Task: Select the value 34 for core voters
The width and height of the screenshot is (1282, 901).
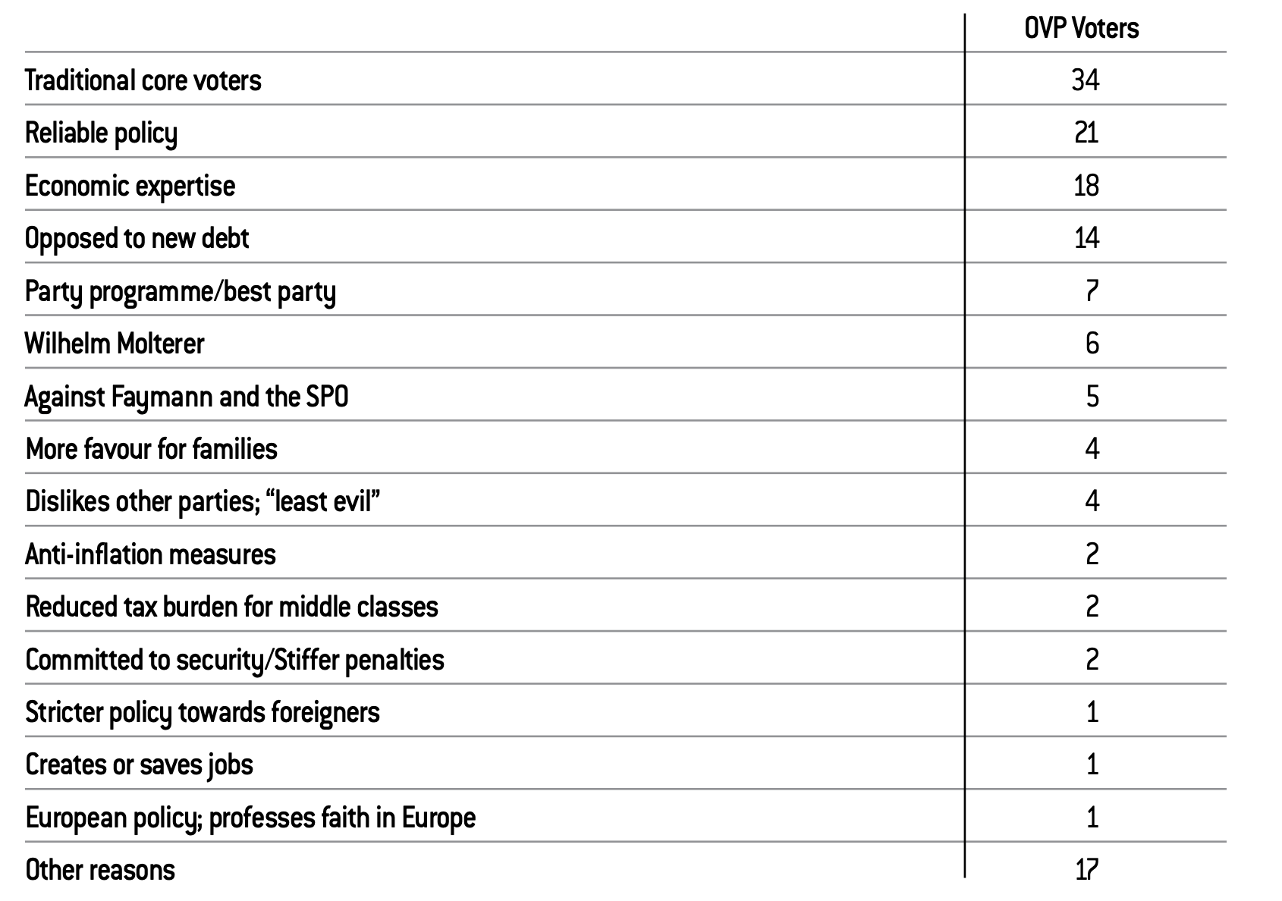Action: click(1086, 80)
